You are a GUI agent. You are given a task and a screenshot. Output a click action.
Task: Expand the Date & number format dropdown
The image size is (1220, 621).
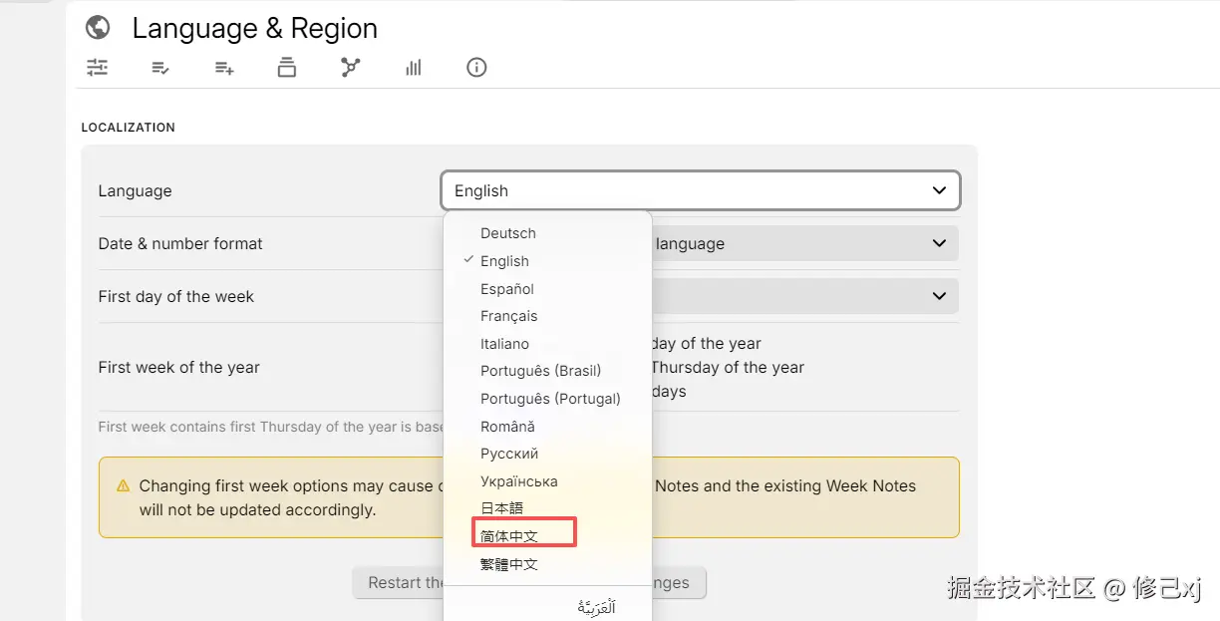(804, 243)
